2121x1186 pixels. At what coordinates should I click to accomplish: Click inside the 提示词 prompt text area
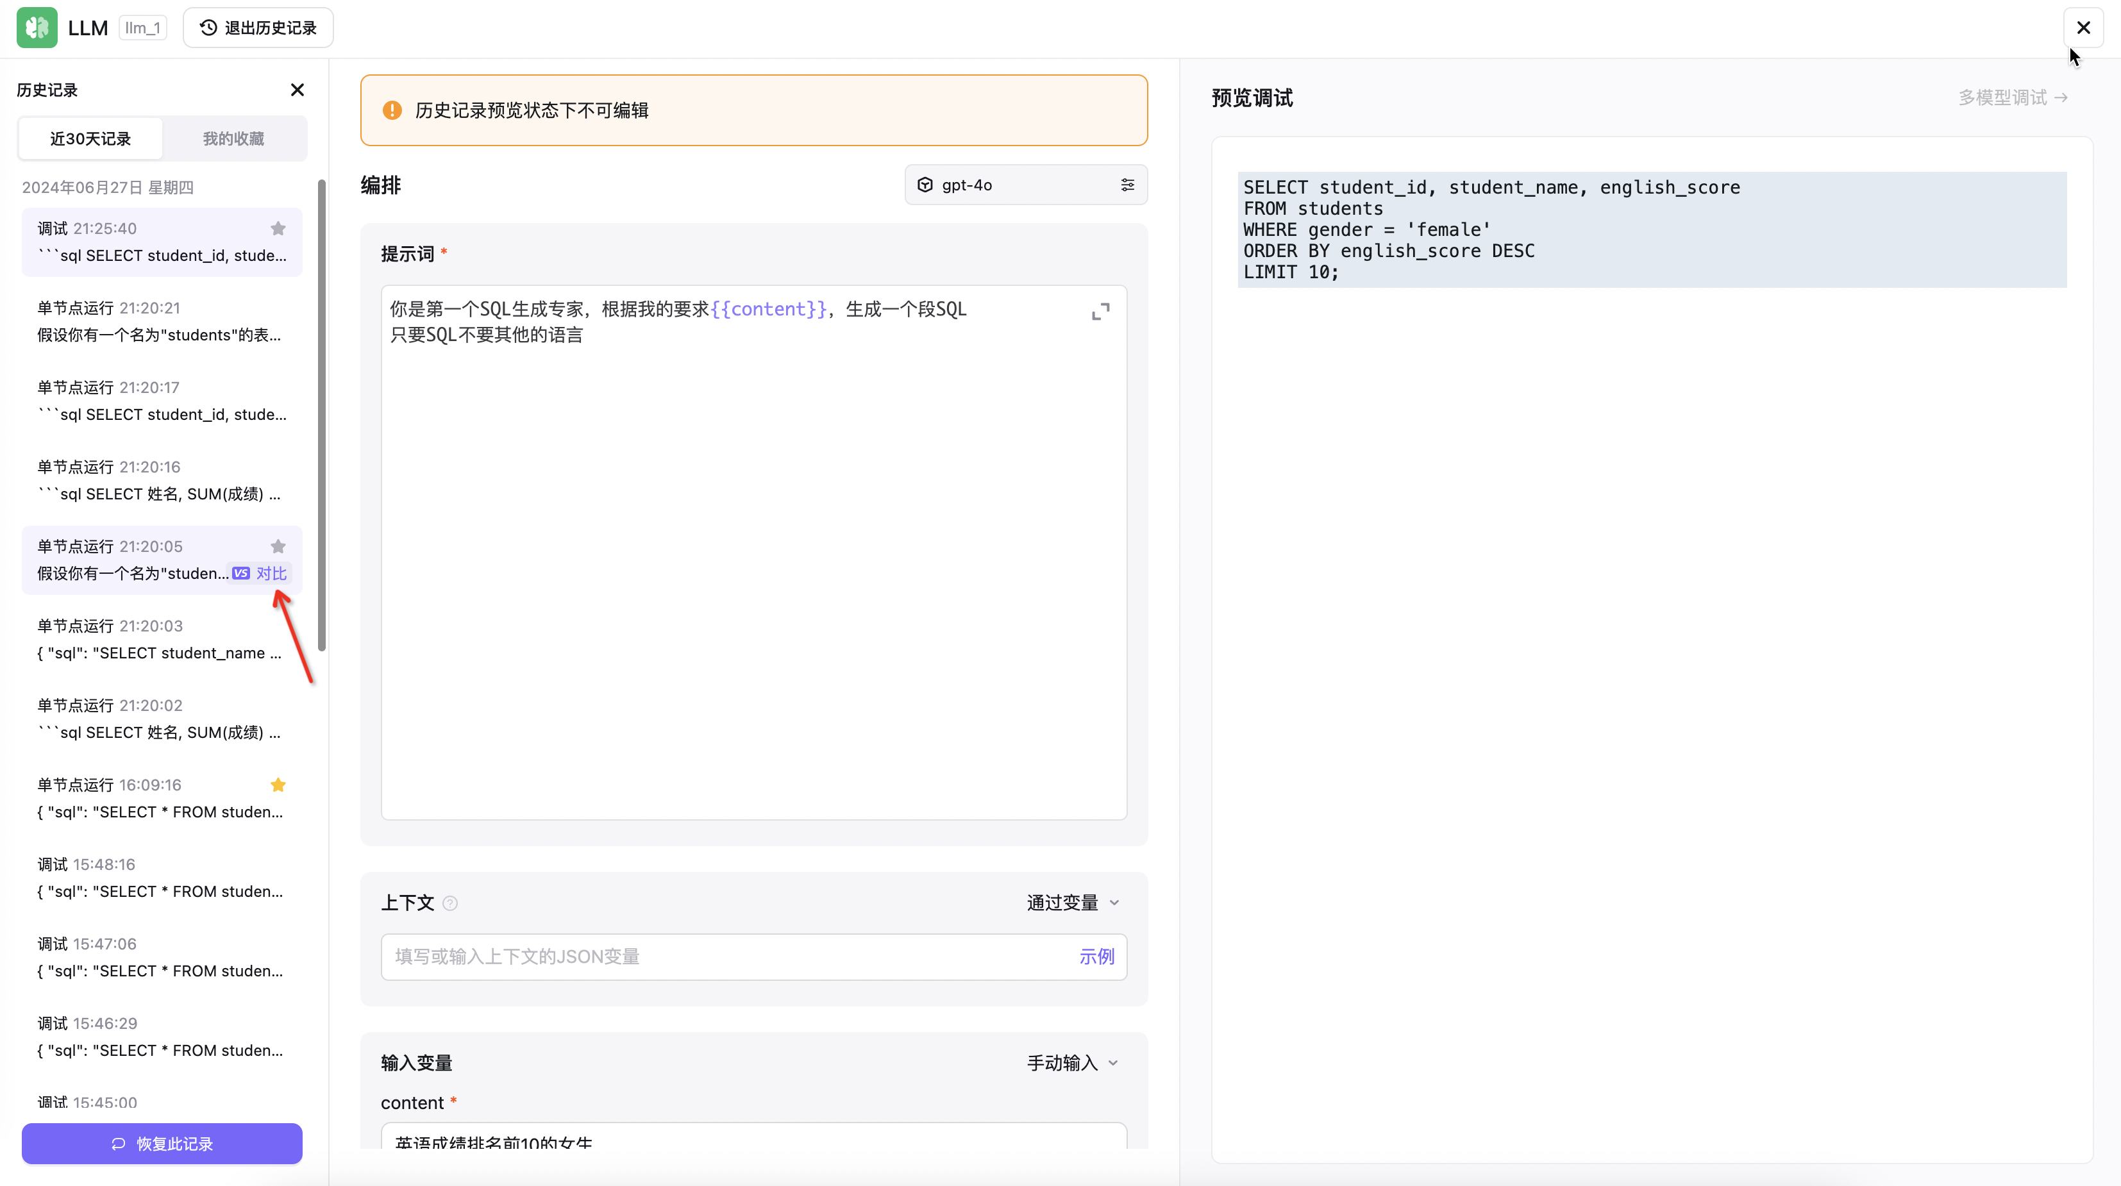click(753, 552)
